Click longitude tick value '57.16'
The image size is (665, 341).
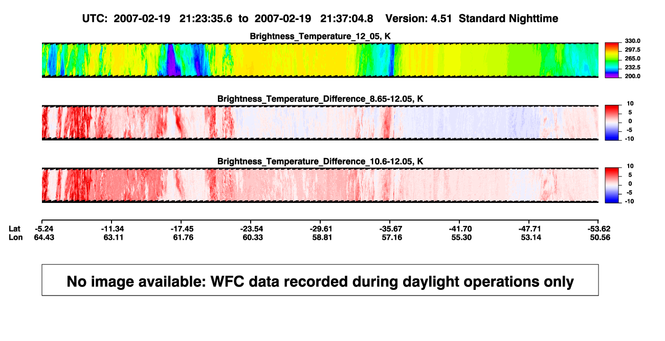pos(392,237)
